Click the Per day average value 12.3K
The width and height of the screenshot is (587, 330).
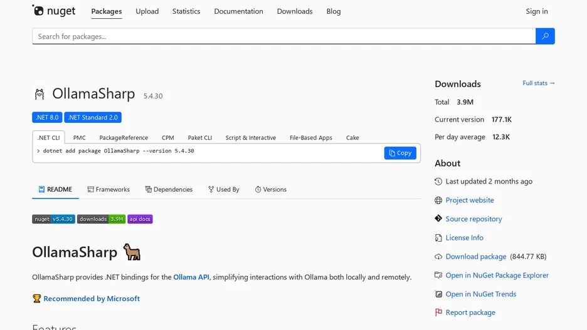coord(501,137)
